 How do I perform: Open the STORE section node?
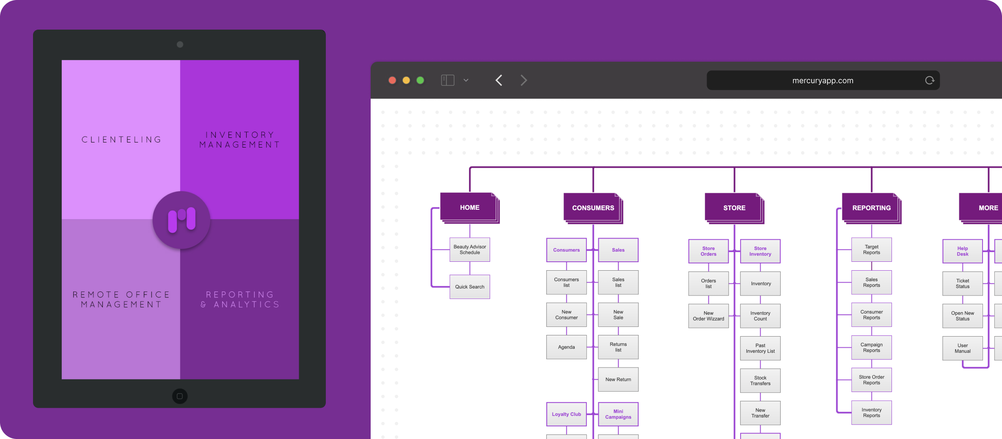(734, 208)
